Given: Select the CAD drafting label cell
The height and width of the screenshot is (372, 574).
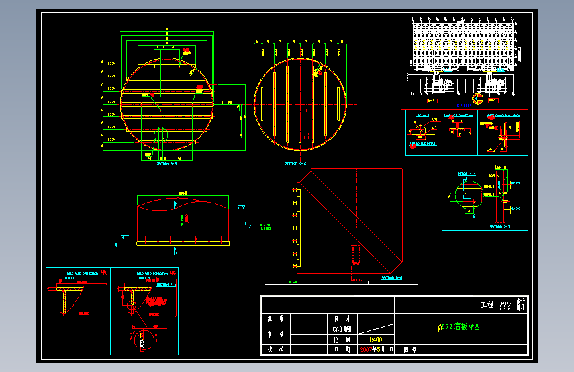Looking at the screenshot, I should 342,329.
